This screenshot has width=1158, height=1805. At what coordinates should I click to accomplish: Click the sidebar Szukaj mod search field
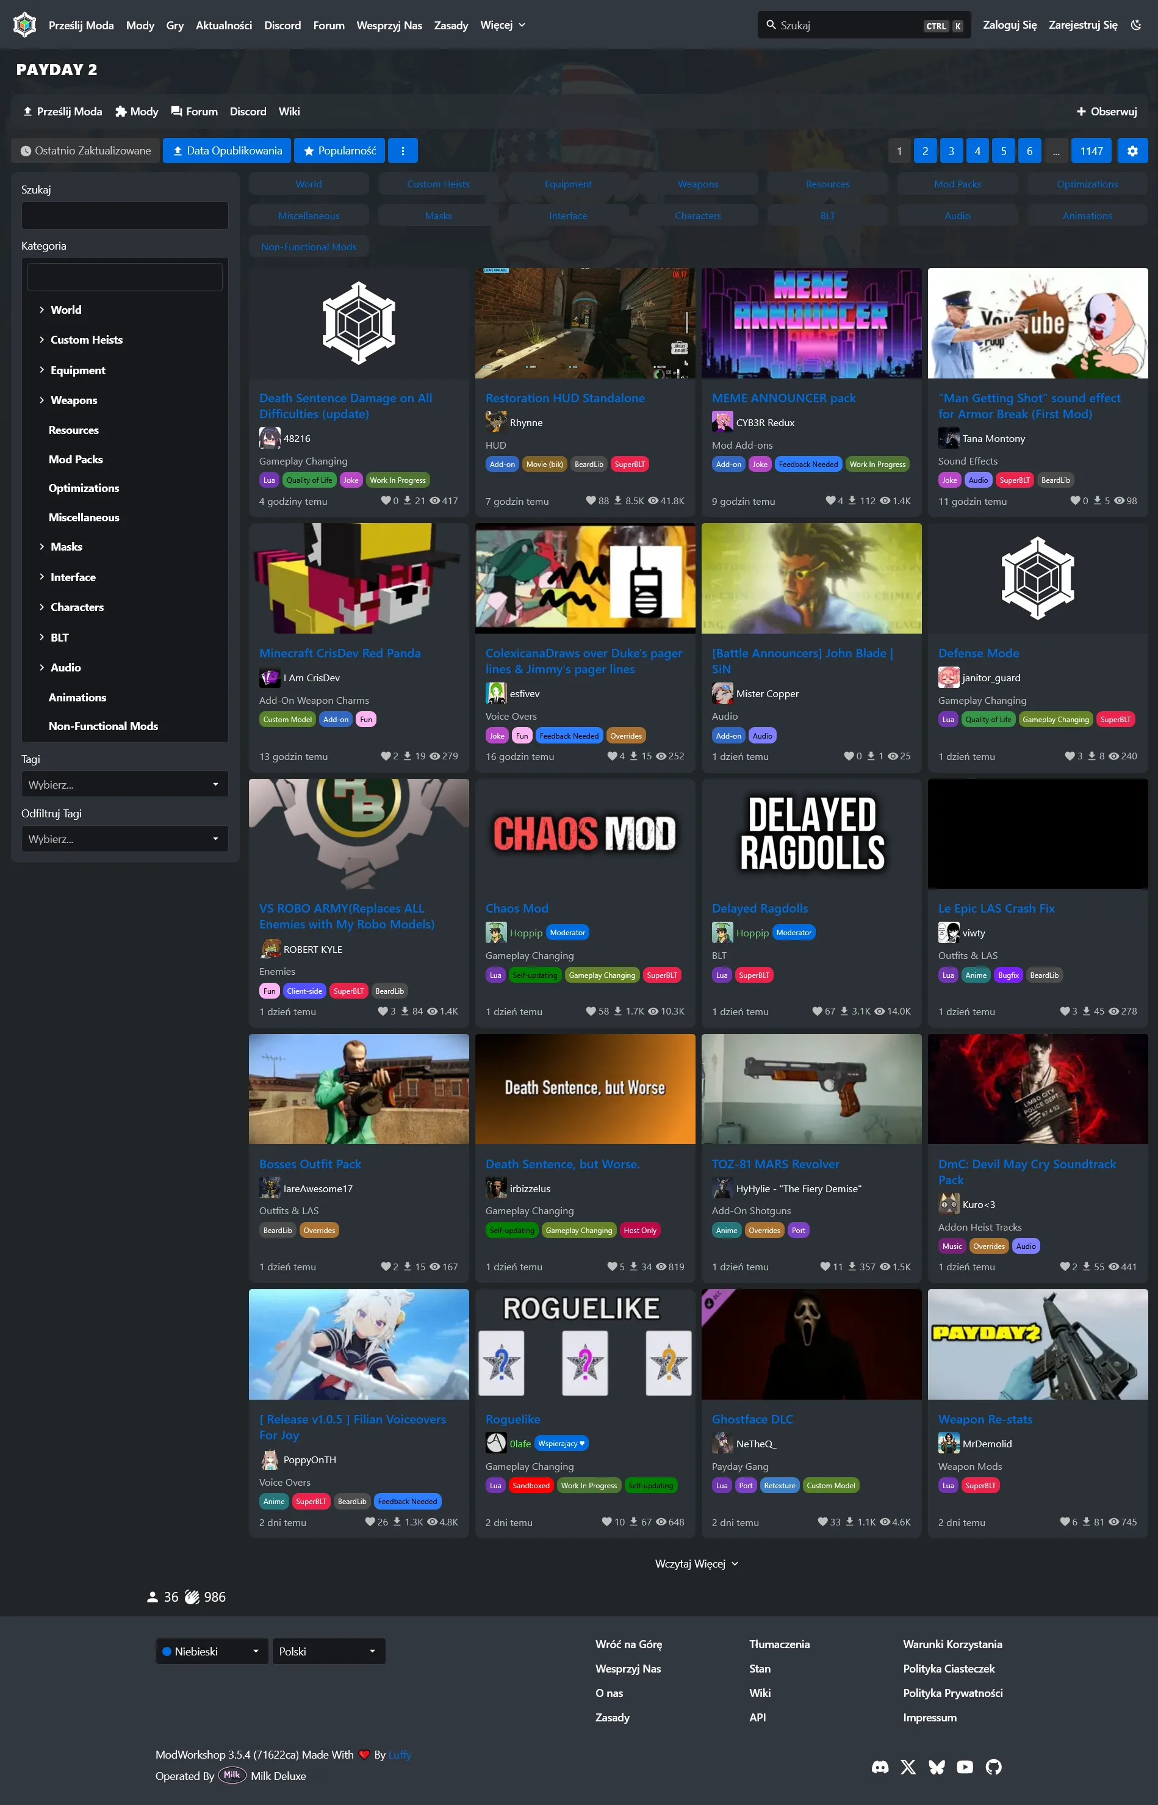[124, 215]
